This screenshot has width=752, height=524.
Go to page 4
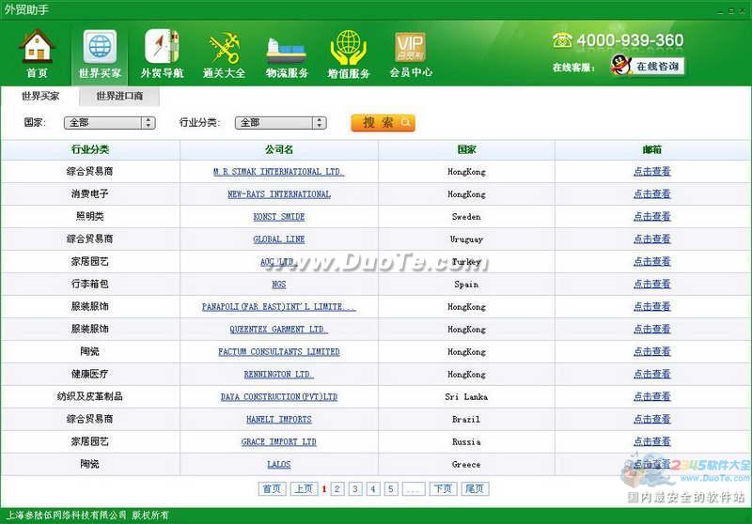(373, 488)
